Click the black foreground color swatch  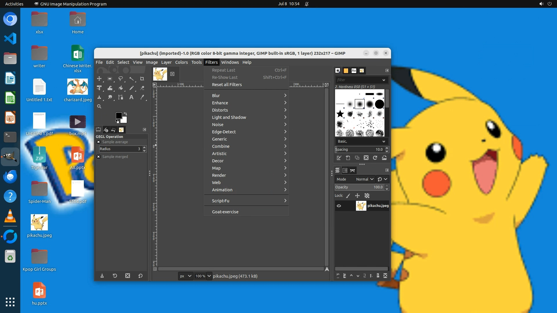[119, 116]
